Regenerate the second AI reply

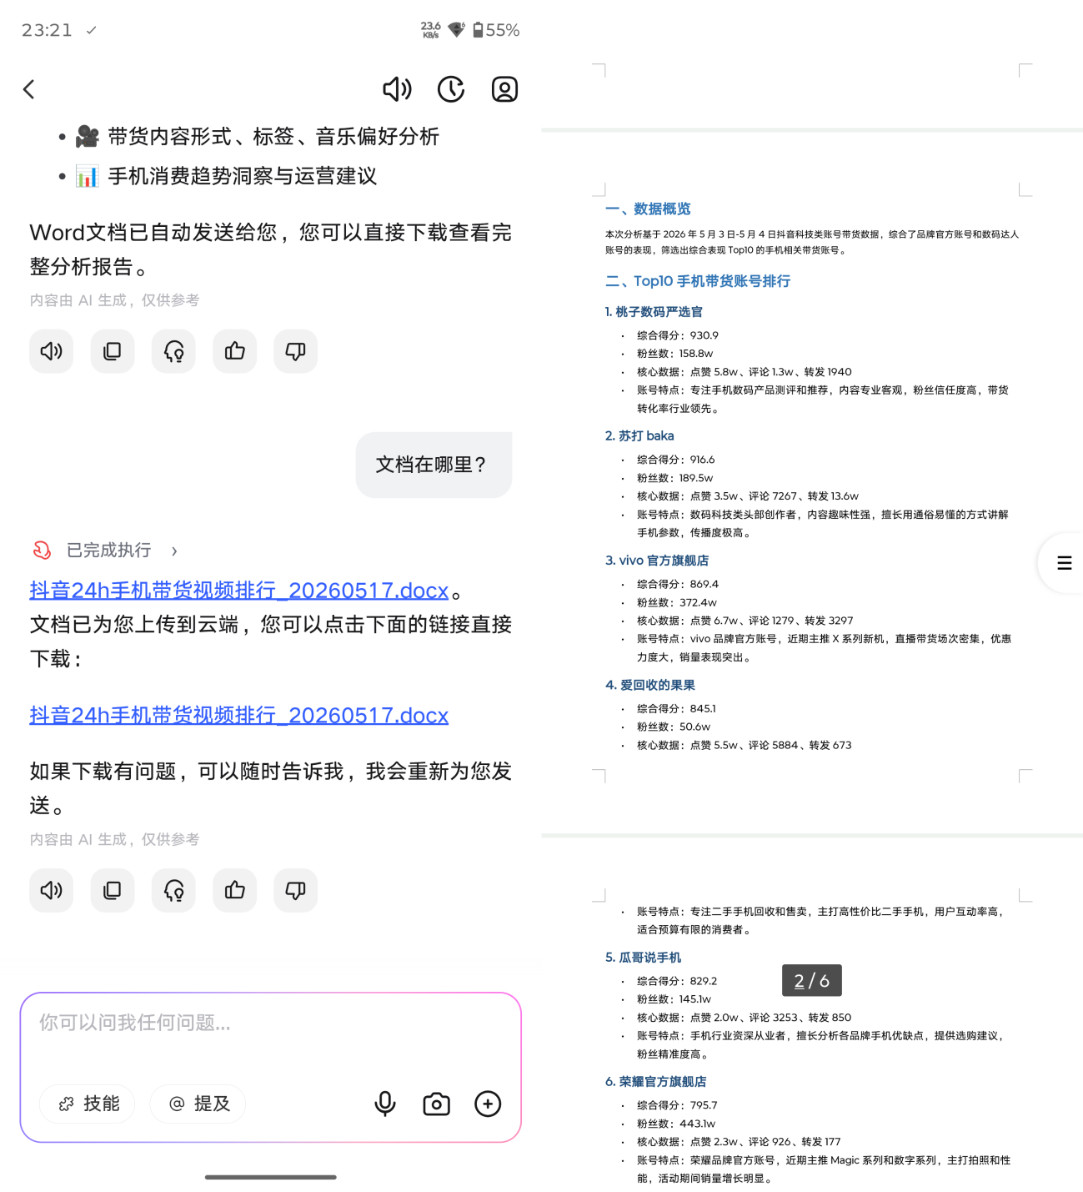click(x=173, y=890)
